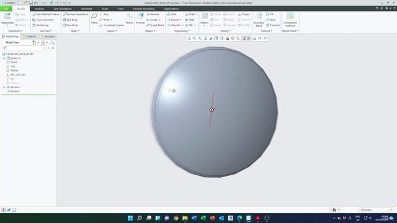The image size is (397, 223).
Task: Click Split Body
Action: coord(70,20)
